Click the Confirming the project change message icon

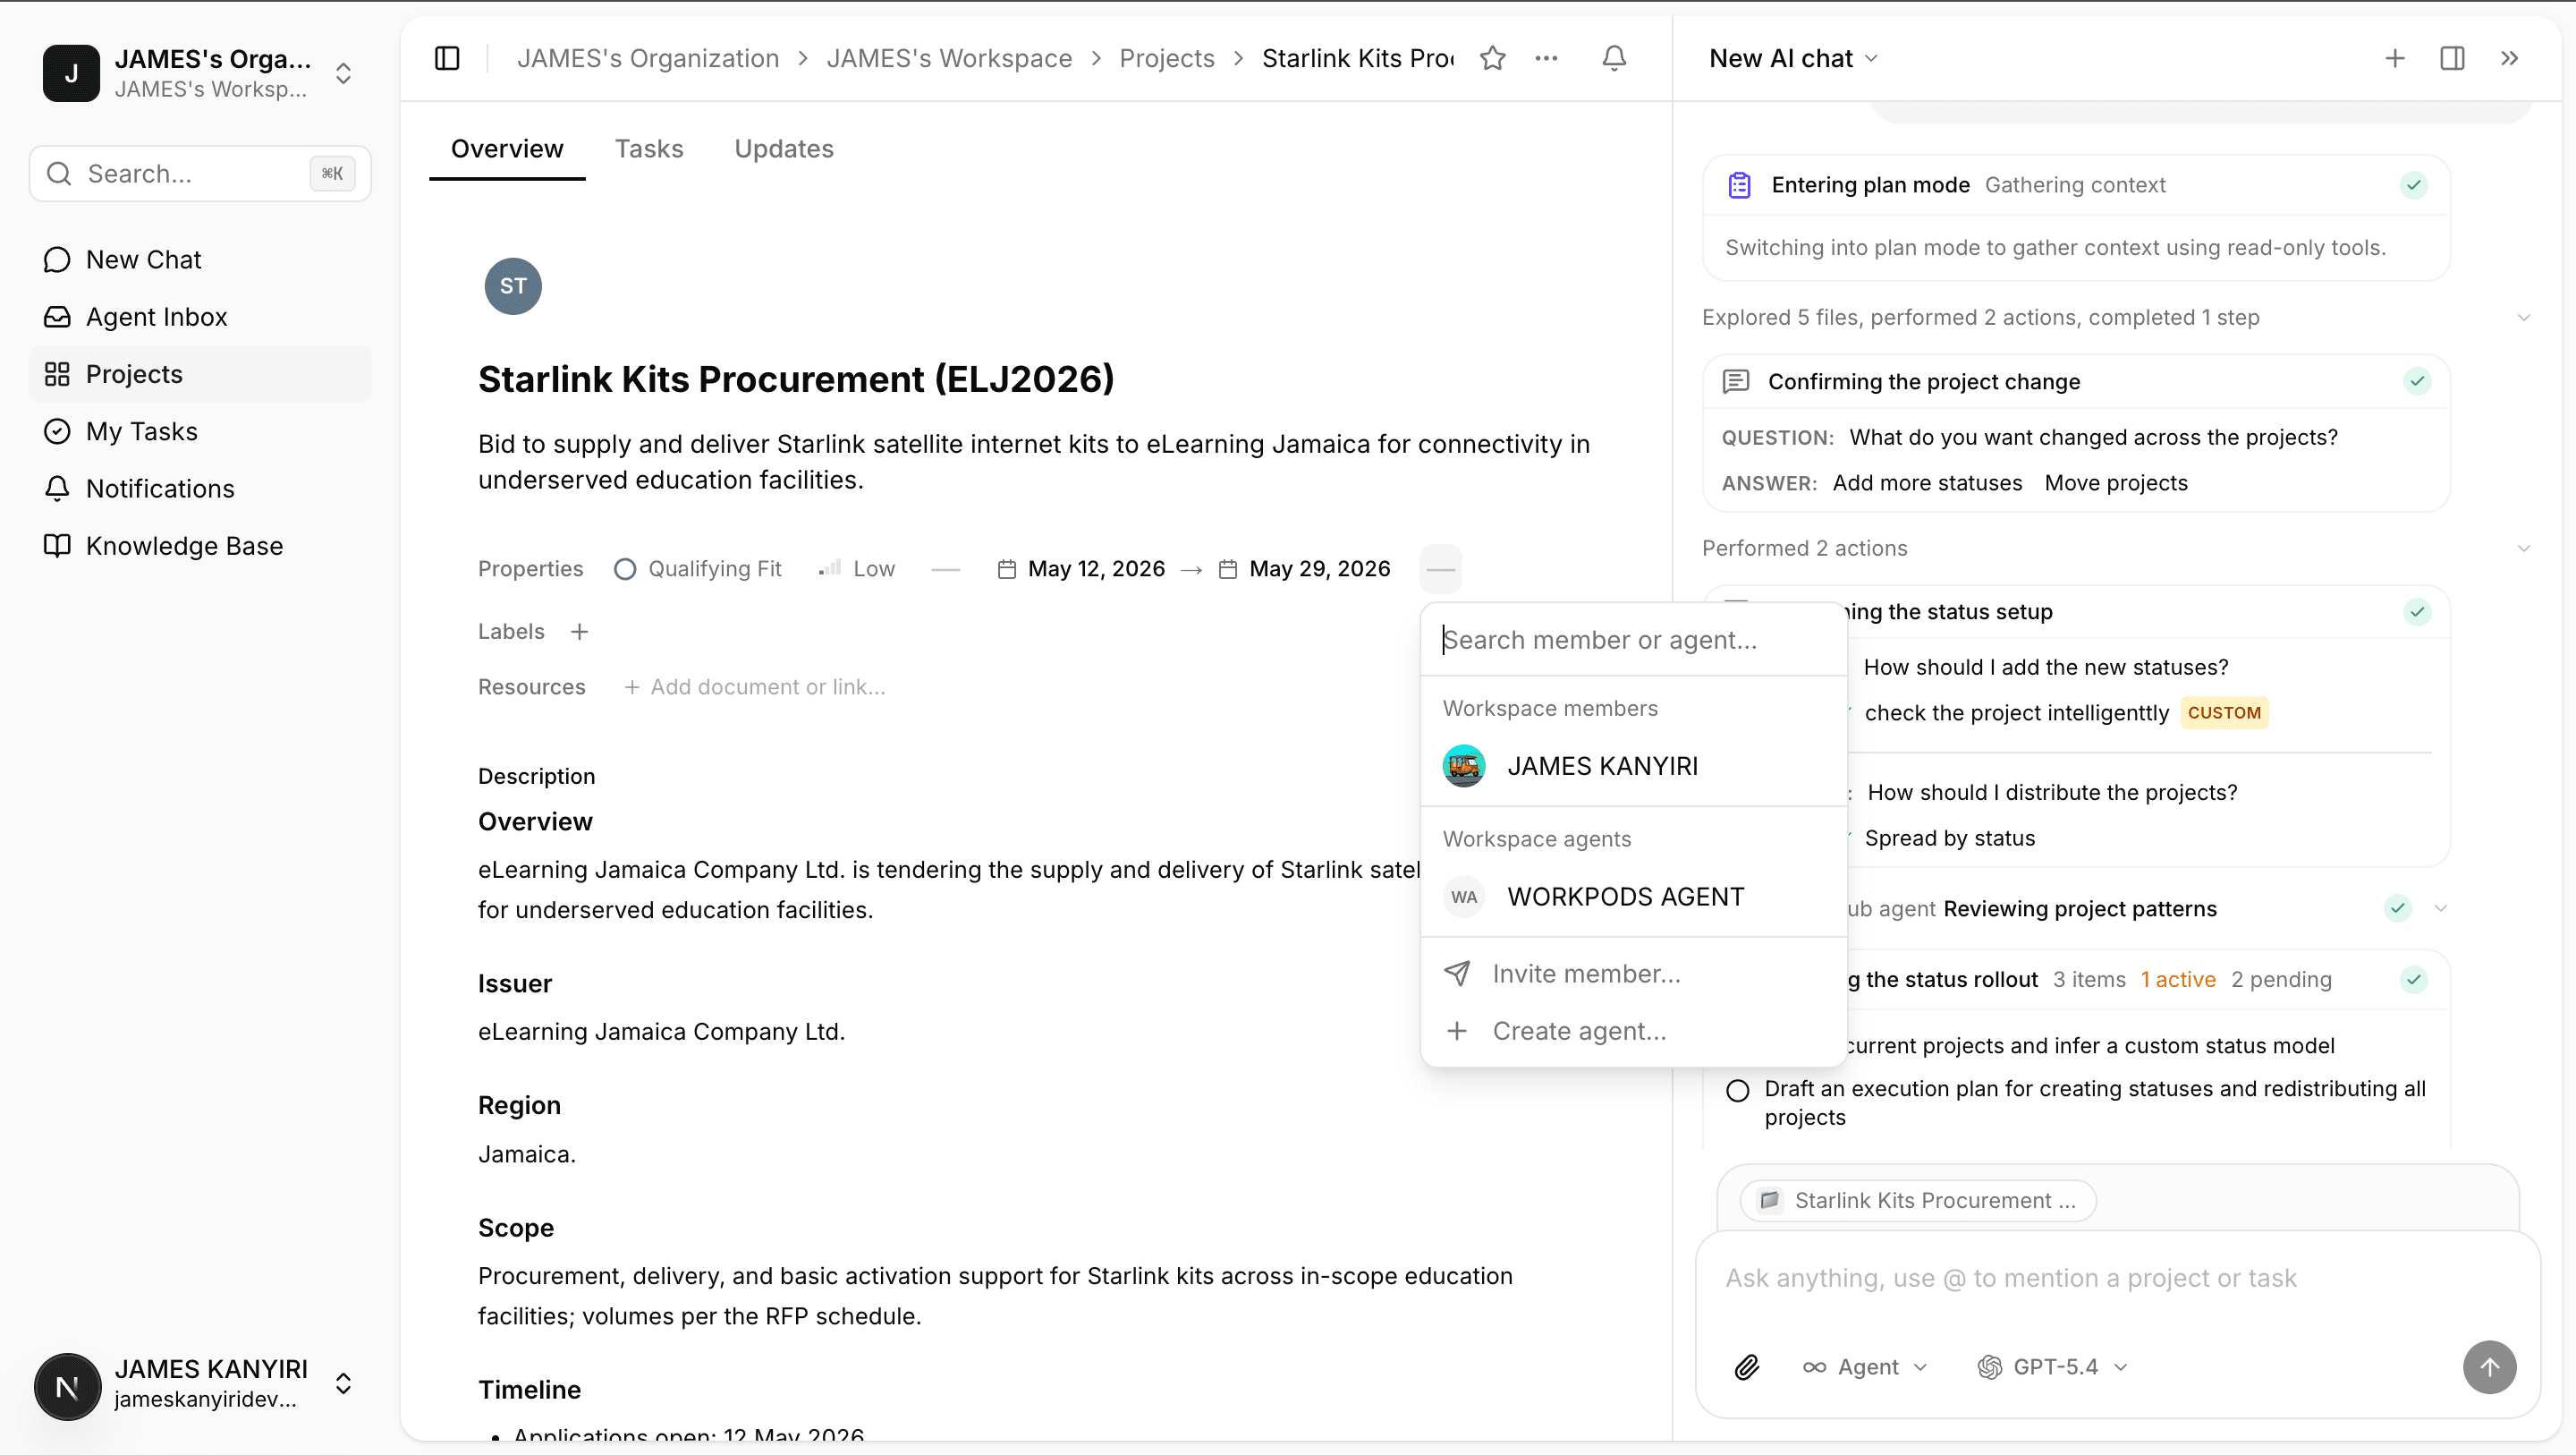point(1735,381)
